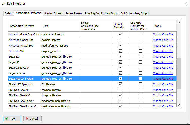
Task: Click the gambatte_libretro core cell
Action: (x=60, y=34)
